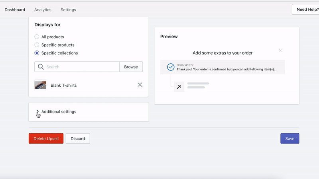Open the Dashboard tab
Screen dimensions: 319x179
[15, 10]
